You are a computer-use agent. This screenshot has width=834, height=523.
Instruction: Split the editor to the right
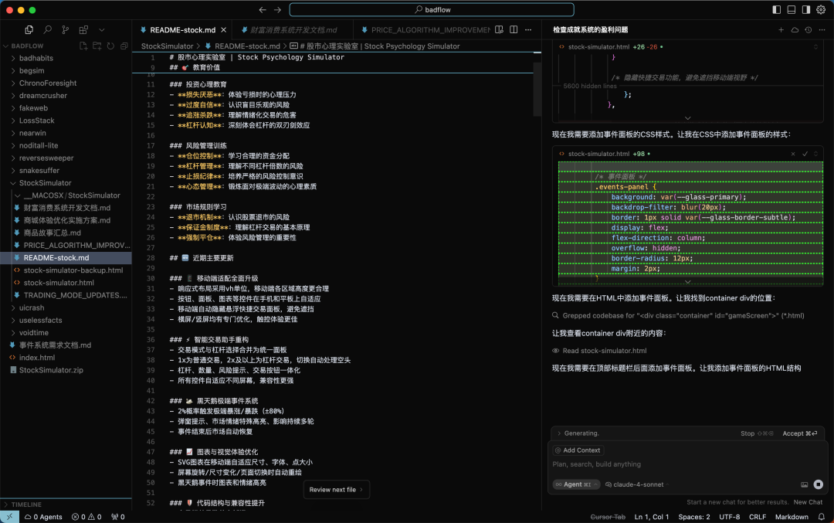(514, 30)
